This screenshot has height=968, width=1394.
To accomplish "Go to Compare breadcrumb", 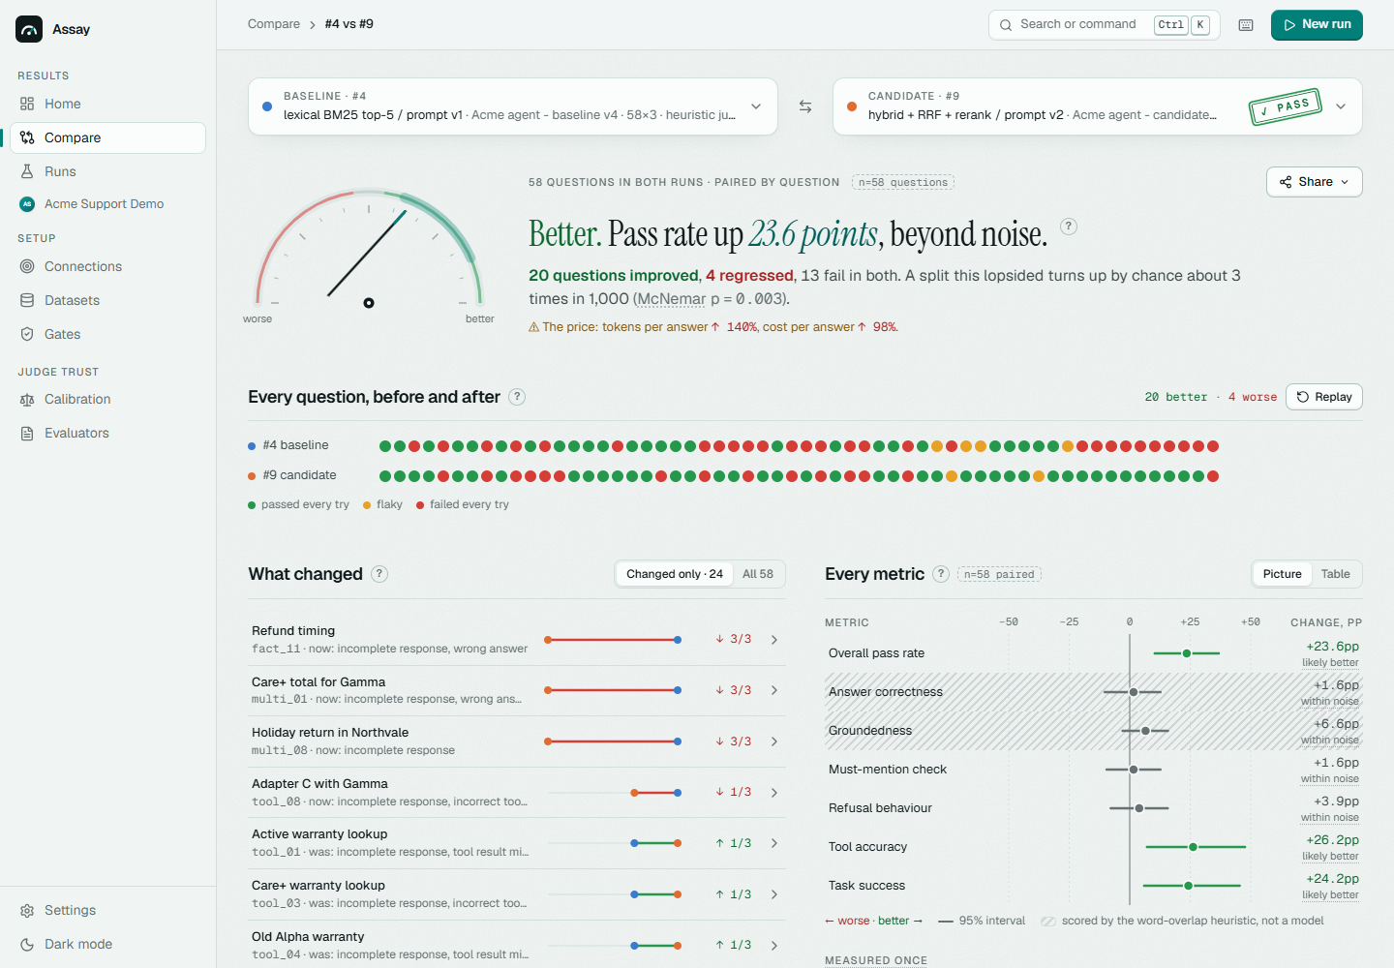I will pos(274,24).
